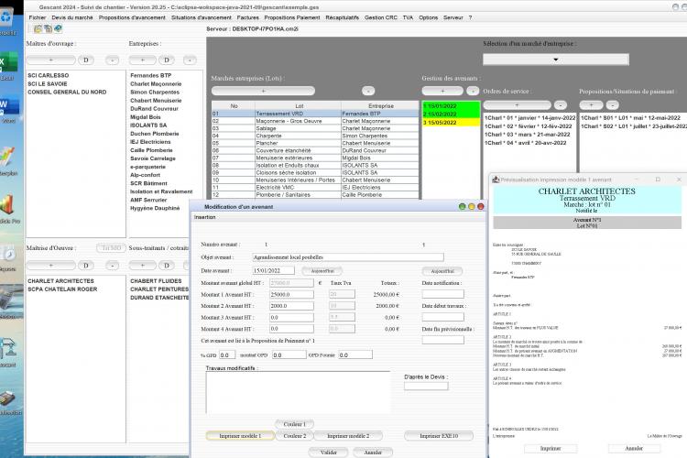
Task: Open the Word desktop shortcut
Action: 8,106
